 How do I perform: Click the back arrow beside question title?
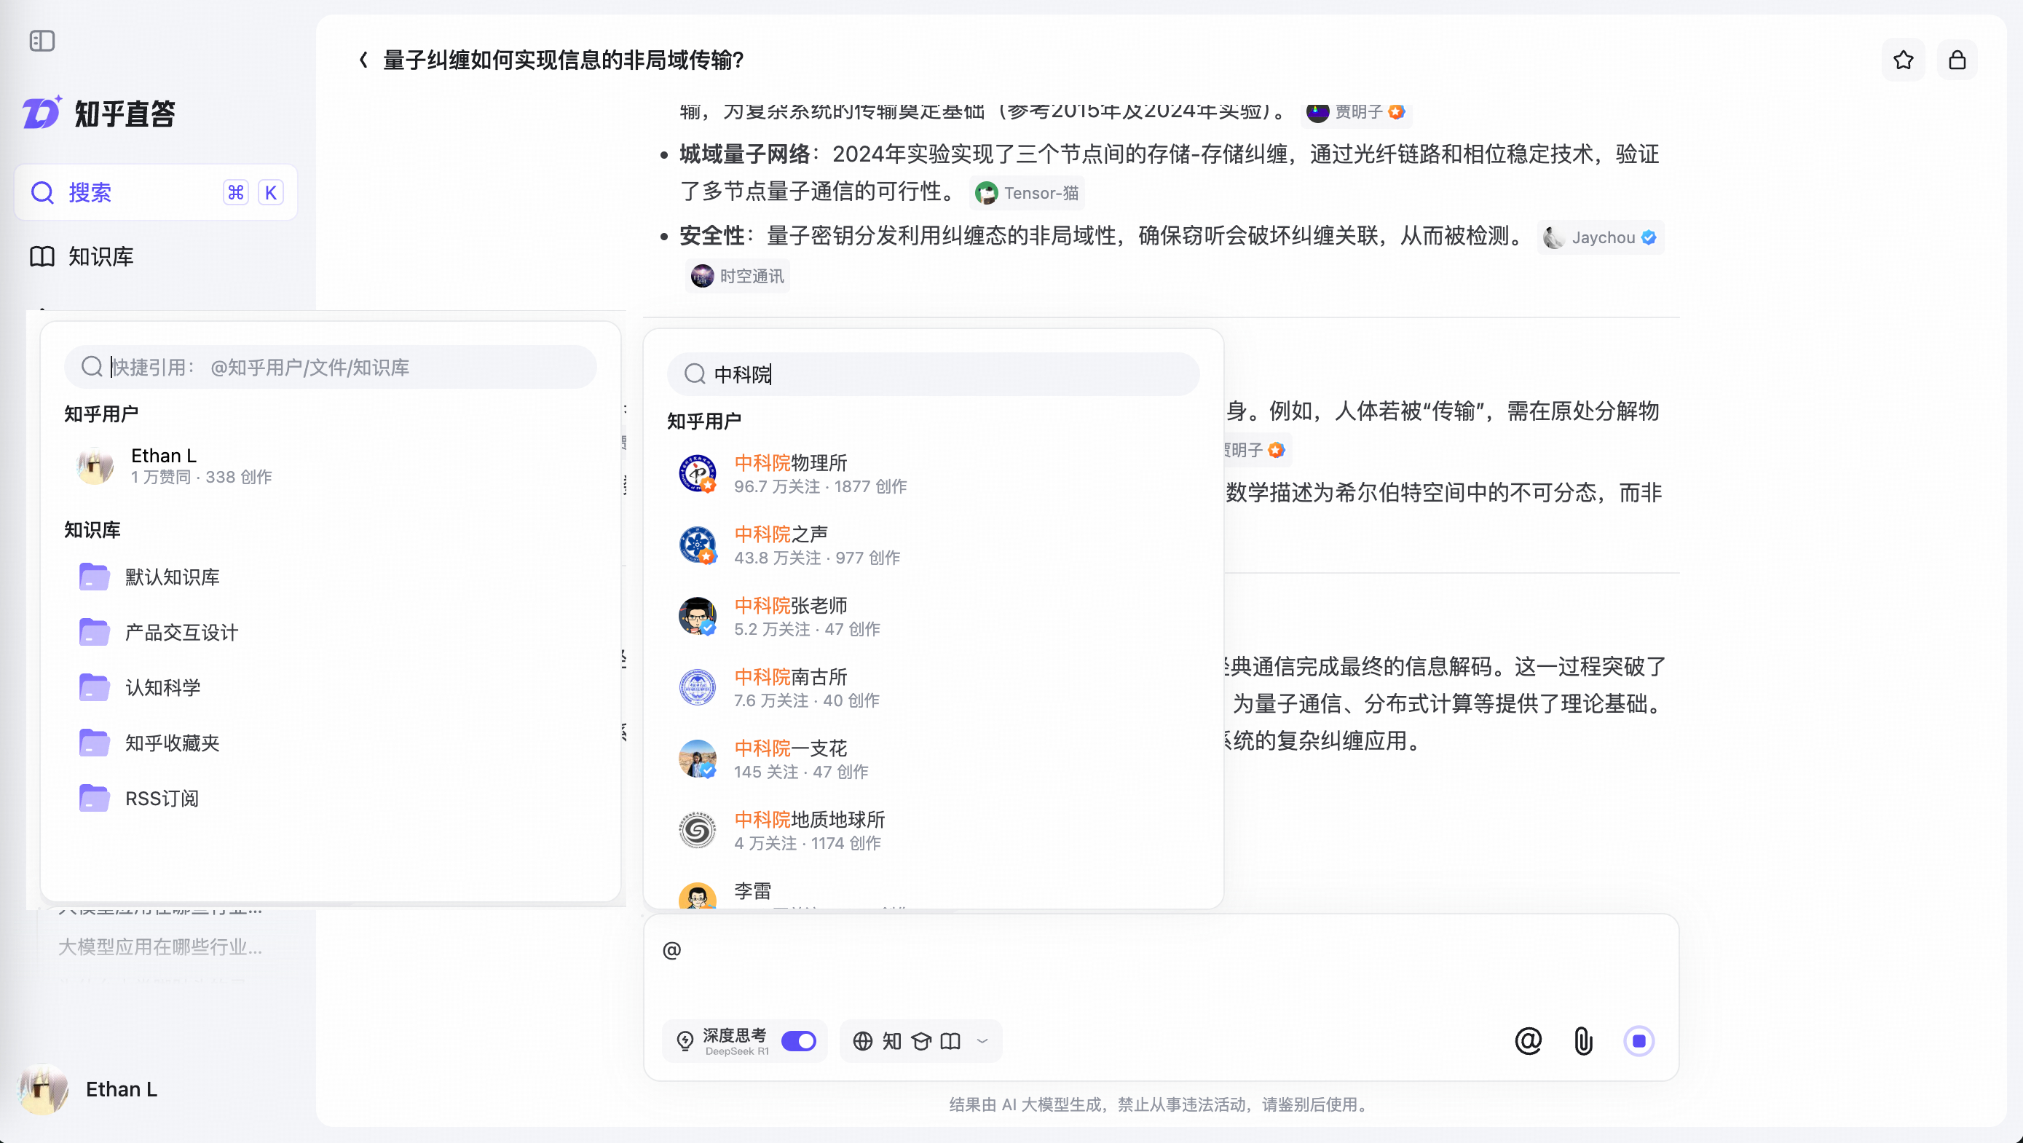coord(363,60)
